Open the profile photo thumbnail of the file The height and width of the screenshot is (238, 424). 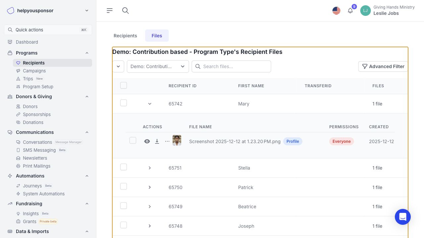177,140
